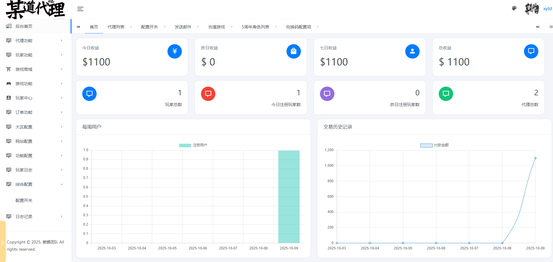Viewport: 553px width, 262px height.
Task: Click the 1,100 data point on 2025-10-09
Action: coord(535,158)
